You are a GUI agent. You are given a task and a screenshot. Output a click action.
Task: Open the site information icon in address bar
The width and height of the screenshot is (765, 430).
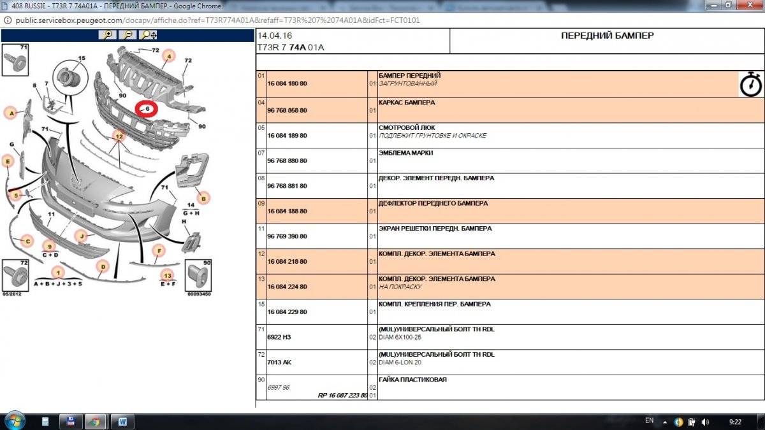coord(7,20)
